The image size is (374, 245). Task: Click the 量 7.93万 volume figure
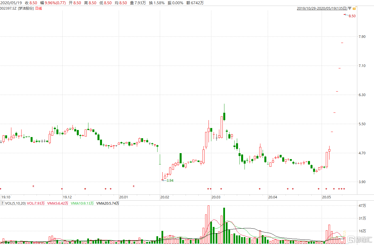[138, 3]
